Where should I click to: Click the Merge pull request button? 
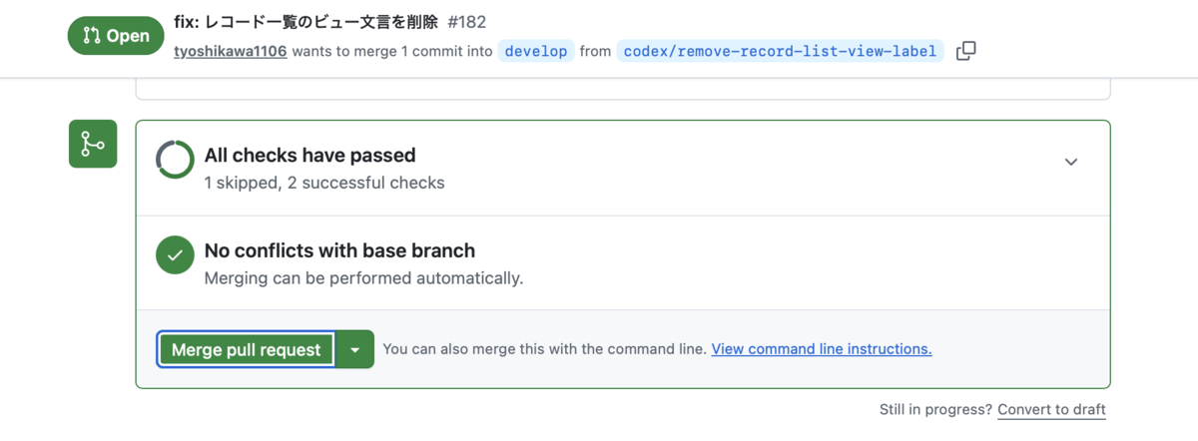coord(246,349)
